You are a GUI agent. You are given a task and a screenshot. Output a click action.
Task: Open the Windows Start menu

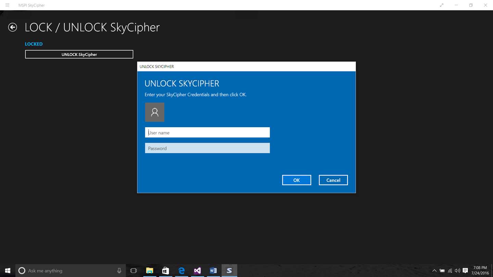8,271
